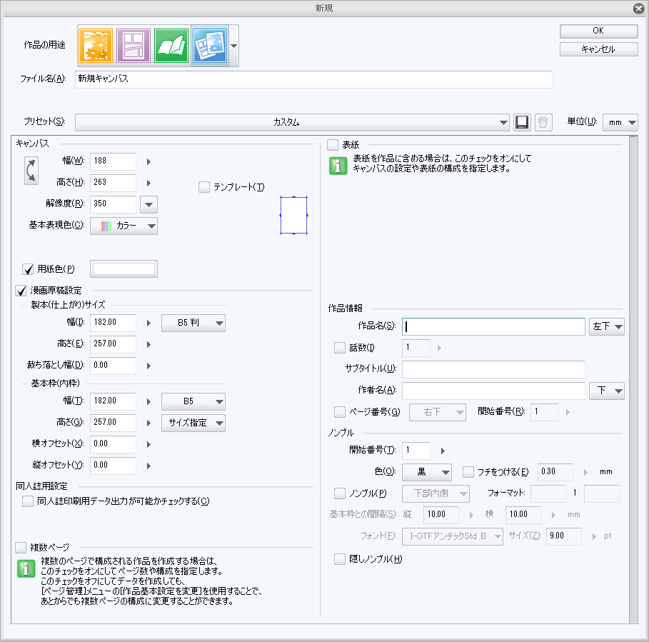
Task: Open slider arrow next to 基本枠 高さ(G)
Action: tap(149, 423)
